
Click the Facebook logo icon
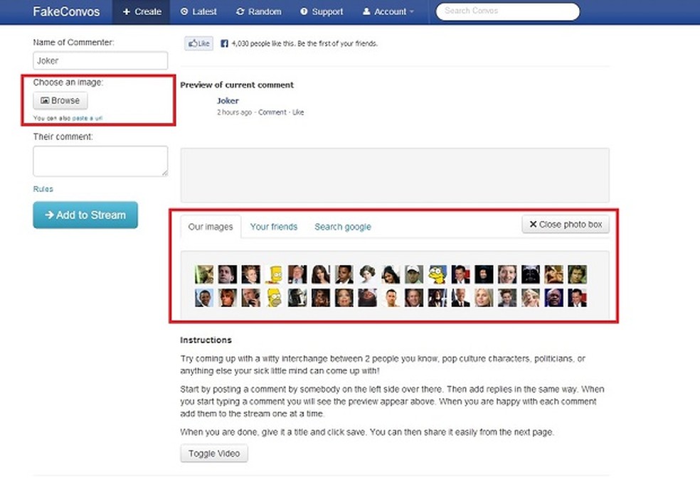click(225, 43)
